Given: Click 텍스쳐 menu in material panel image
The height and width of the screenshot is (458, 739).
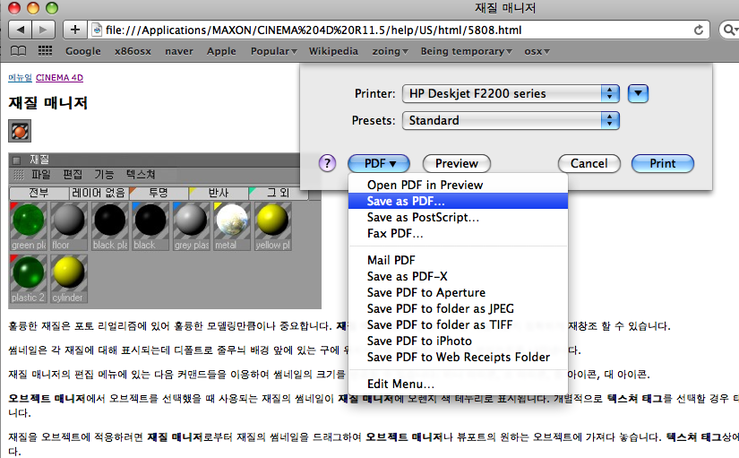Looking at the screenshot, I should [x=141, y=175].
